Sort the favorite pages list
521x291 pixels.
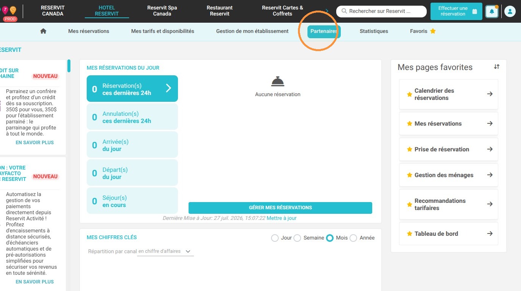pyautogui.click(x=497, y=67)
